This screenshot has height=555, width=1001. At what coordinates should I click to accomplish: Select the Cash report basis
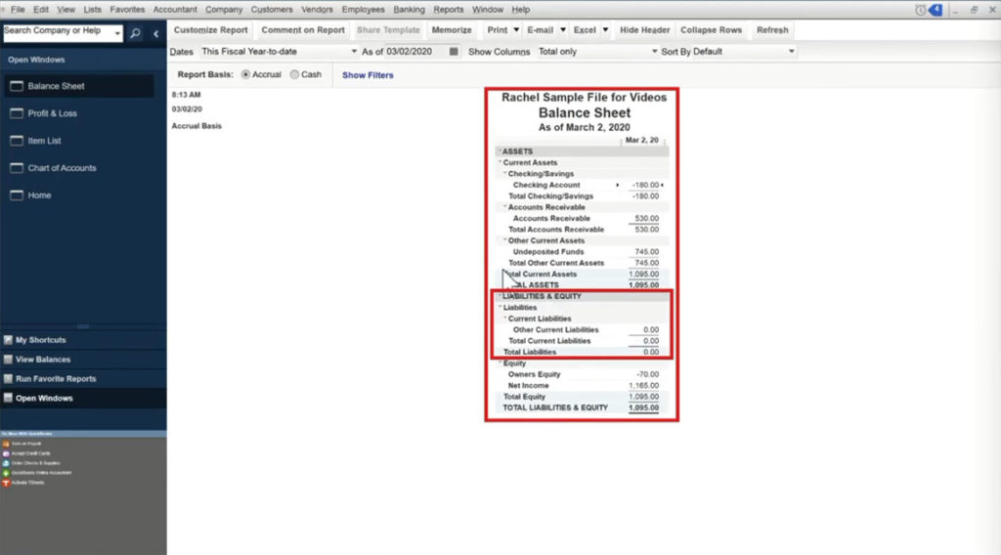(x=295, y=74)
